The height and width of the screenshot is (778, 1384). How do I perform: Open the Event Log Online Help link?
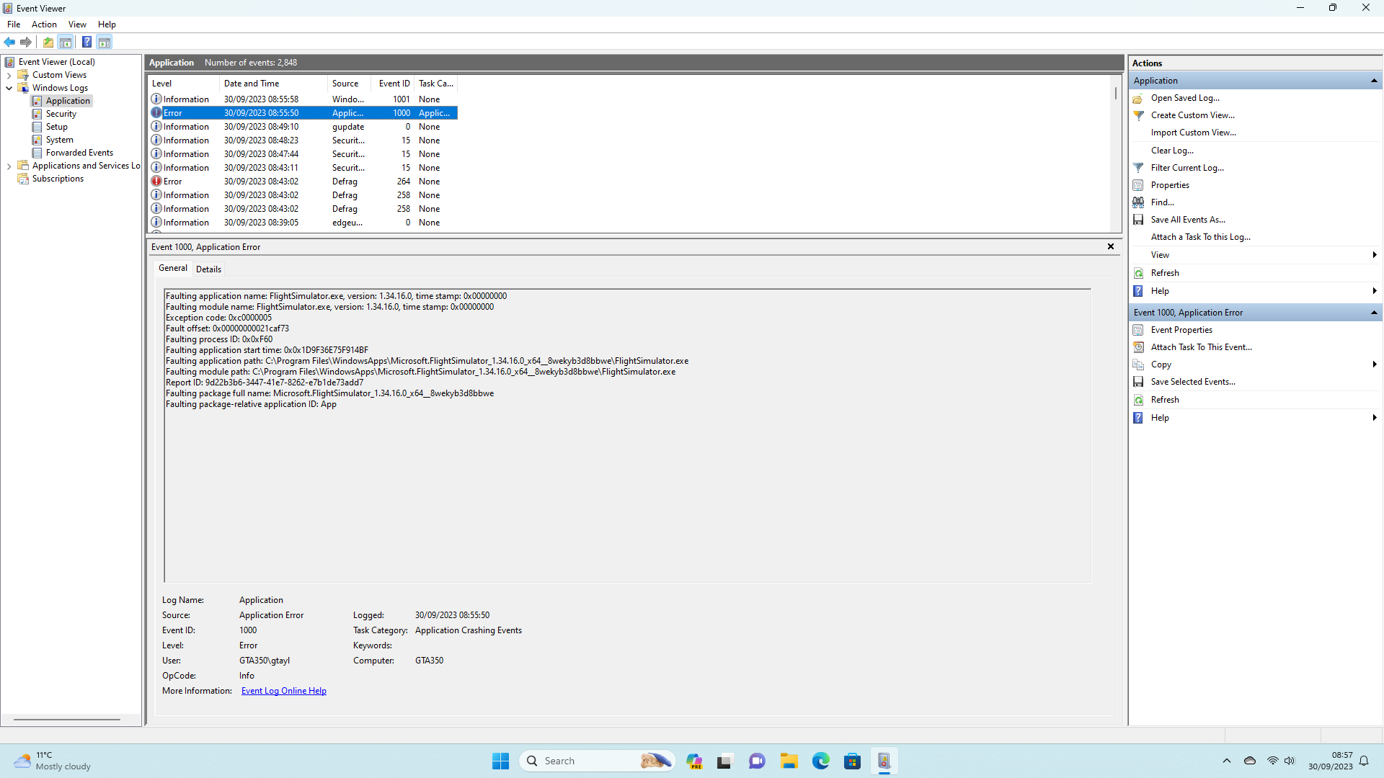[x=283, y=690]
